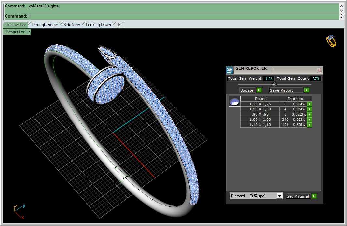Image resolution: width=347 pixels, height=226 pixels.
Task: Click the count cell showing 249
Action: 285,120
